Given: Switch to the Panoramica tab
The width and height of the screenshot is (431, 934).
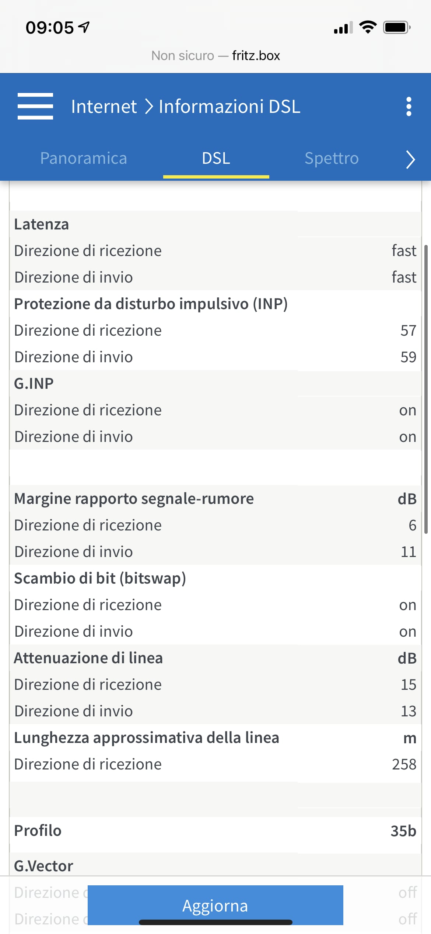Looking at the screenshot, I should pyautogui.click(x=84, y=158).
